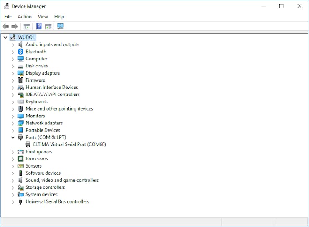Image resolution: width=309 pixels, height=227 pixels.
Task: Minimize the Device Manager window
Action: 263,6
